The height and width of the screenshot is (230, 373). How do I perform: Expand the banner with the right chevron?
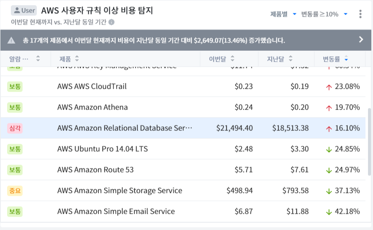point(361,40)
